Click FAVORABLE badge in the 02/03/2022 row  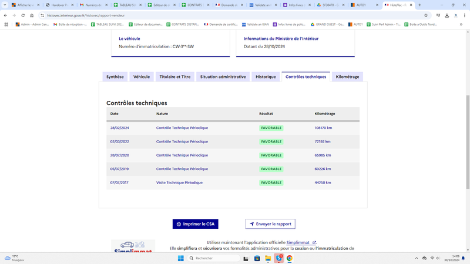(x=271, y=141)
